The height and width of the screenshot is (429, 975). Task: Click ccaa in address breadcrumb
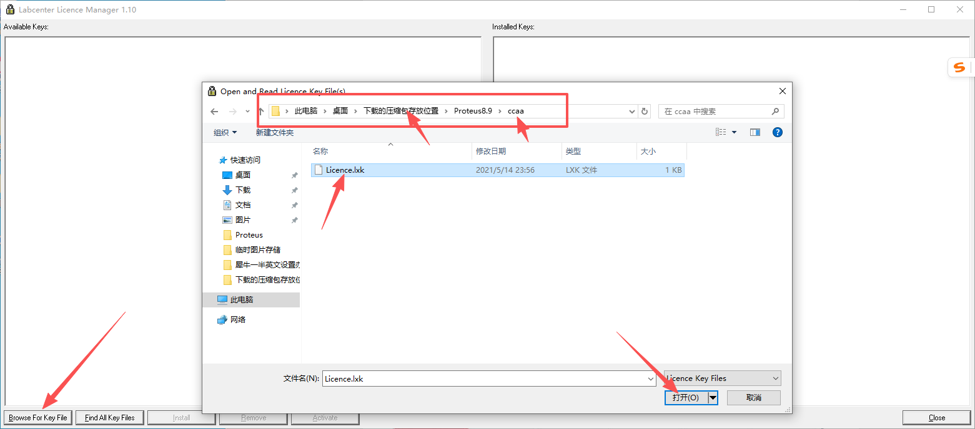tap(515, 111)
